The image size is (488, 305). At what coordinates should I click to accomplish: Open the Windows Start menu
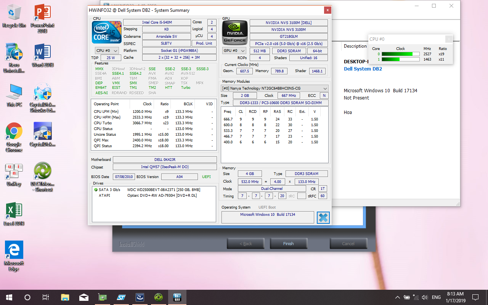click(x=9, y=297)
